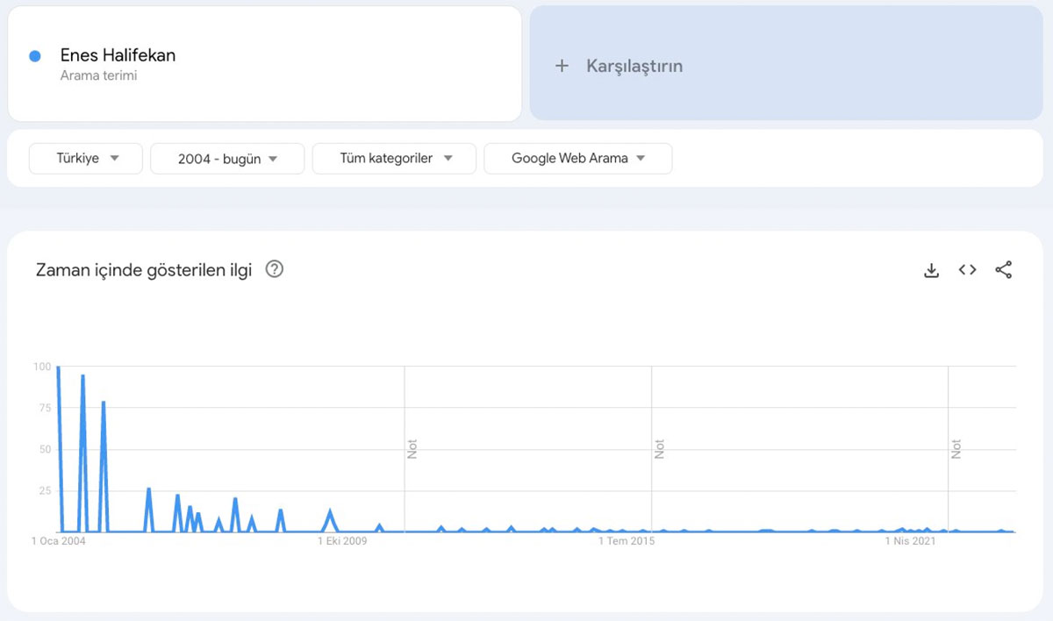Open the Tüm kategoriler dropdown

click(x=394, y=159)
